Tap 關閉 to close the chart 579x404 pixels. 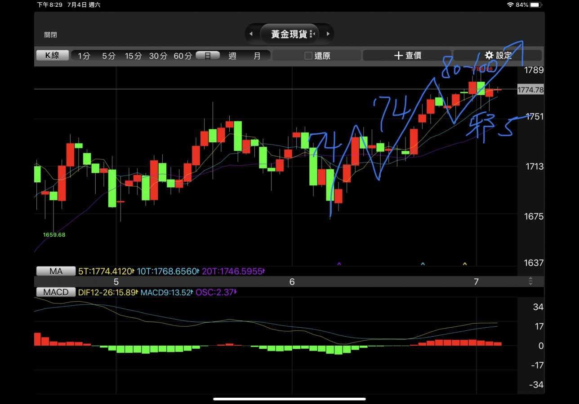(x=50, y=35)
